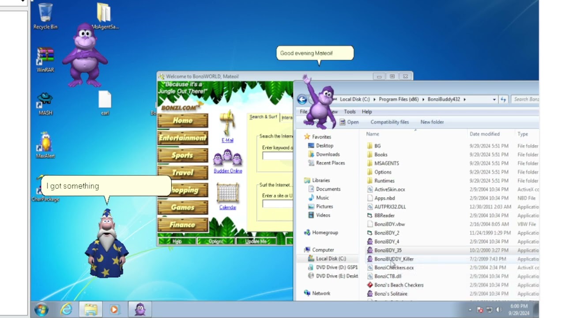Click the Options button in BonziWORLD

click(216, 241)
